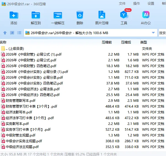Click the 搜索 search field
Image resolution: width=166 pixels, height=156 pixels.
tap(162, 33)
